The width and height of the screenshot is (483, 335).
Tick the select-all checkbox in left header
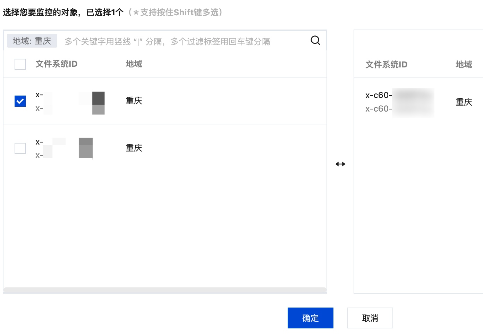[x=20, y=64]
